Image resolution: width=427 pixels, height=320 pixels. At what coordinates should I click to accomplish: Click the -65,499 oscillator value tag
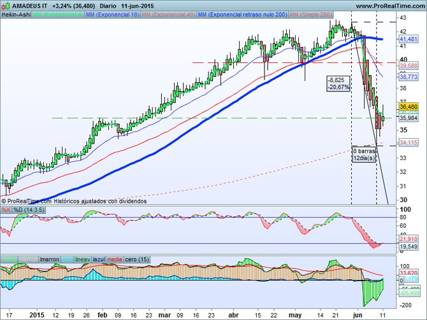point(409,293)
